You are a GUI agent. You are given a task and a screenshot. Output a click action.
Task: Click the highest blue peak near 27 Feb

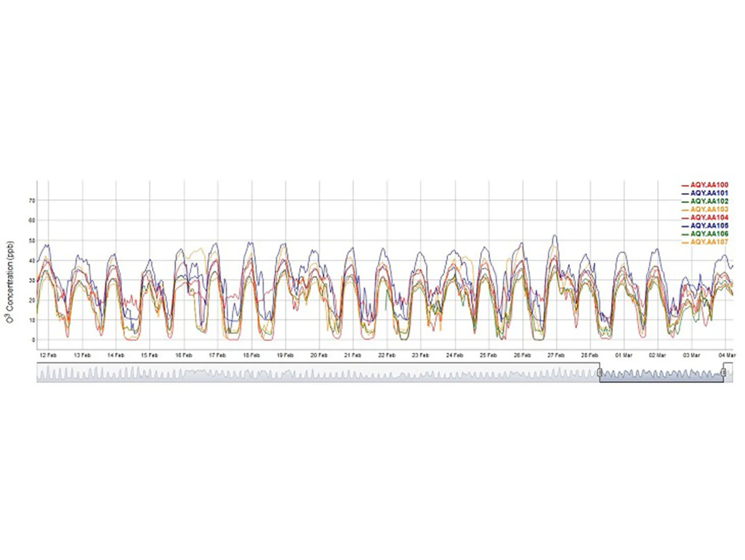point(555,236)
